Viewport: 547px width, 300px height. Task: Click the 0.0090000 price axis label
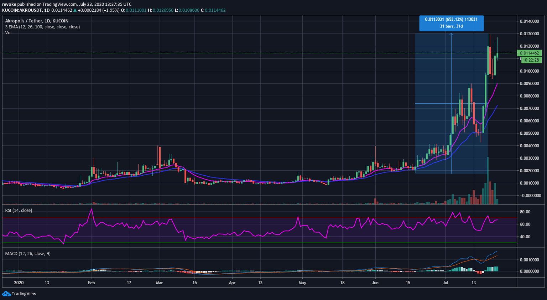[x=529, y=84]
